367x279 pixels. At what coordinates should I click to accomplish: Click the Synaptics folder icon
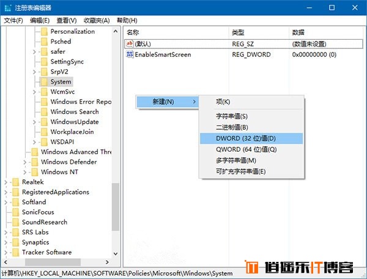click(16, 242)
